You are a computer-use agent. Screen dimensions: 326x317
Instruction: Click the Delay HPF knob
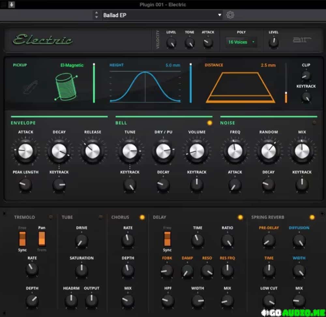point(168,301)
